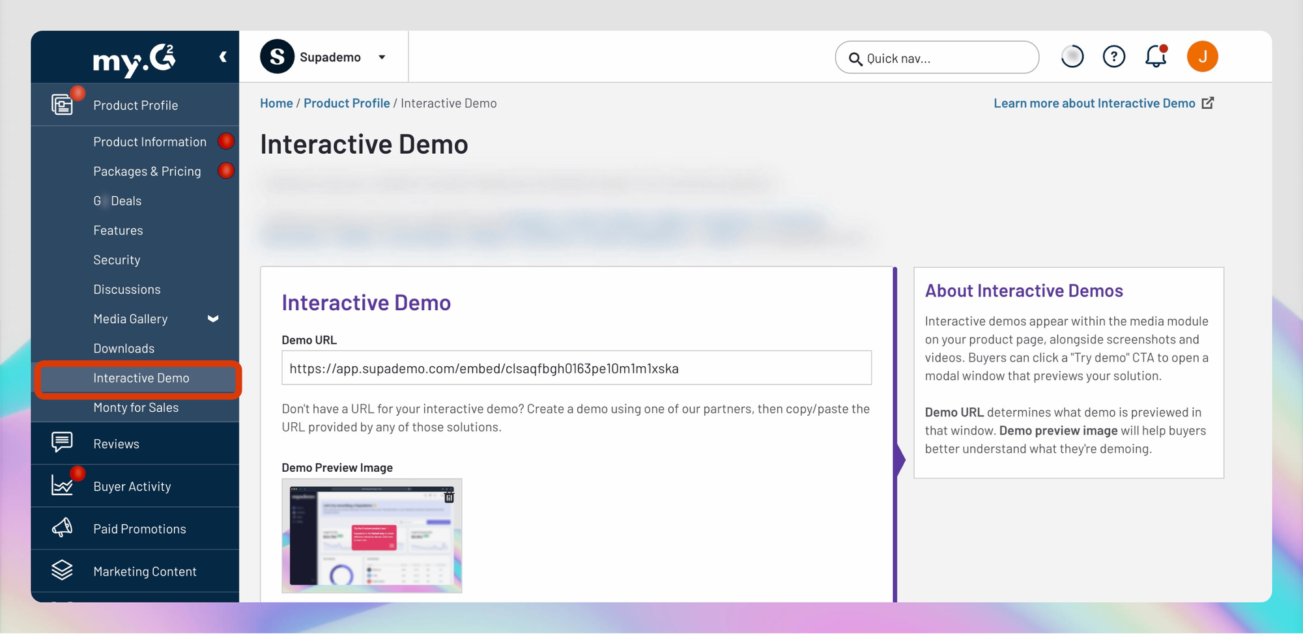
Task: Collapse the sidebar with the chevron arrow
Action: point(223,57)
